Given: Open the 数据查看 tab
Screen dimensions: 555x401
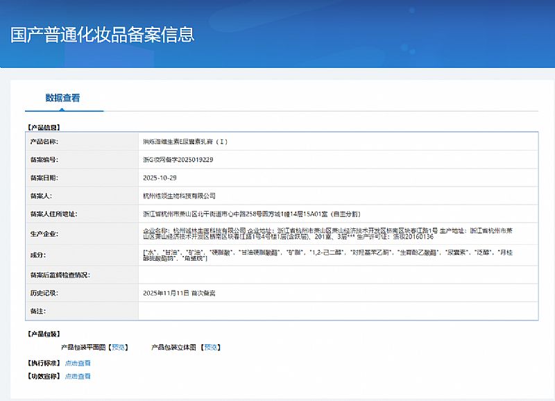Looking at the screenshot, I should (x=63, y=98).
